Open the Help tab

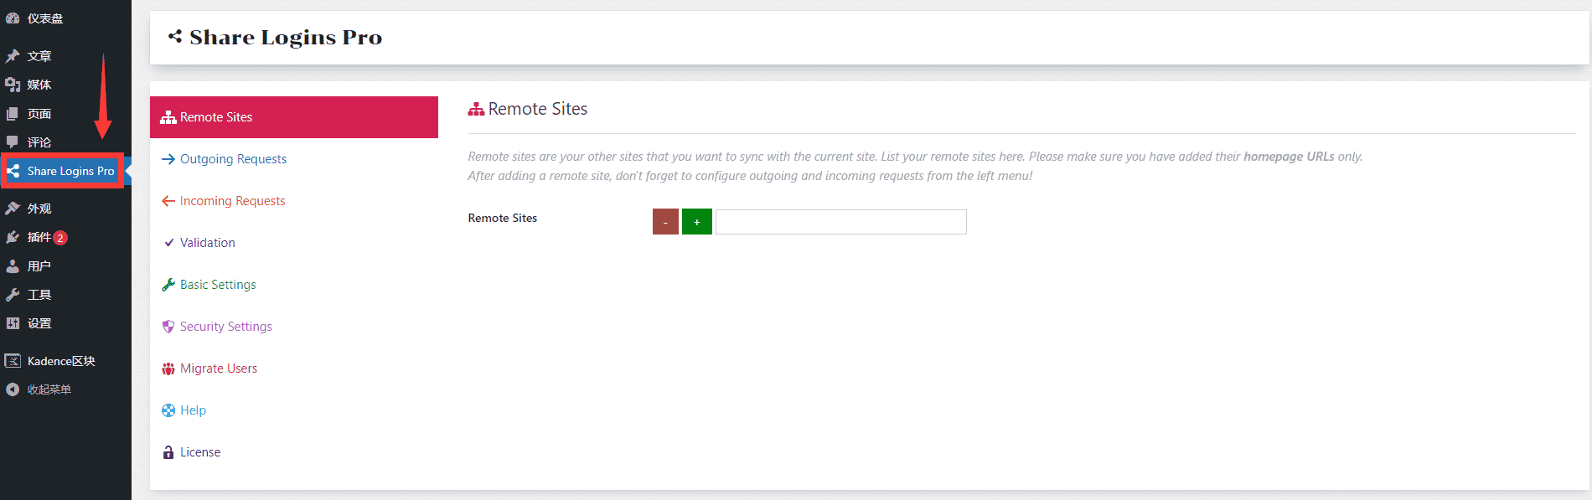(294, 410)
